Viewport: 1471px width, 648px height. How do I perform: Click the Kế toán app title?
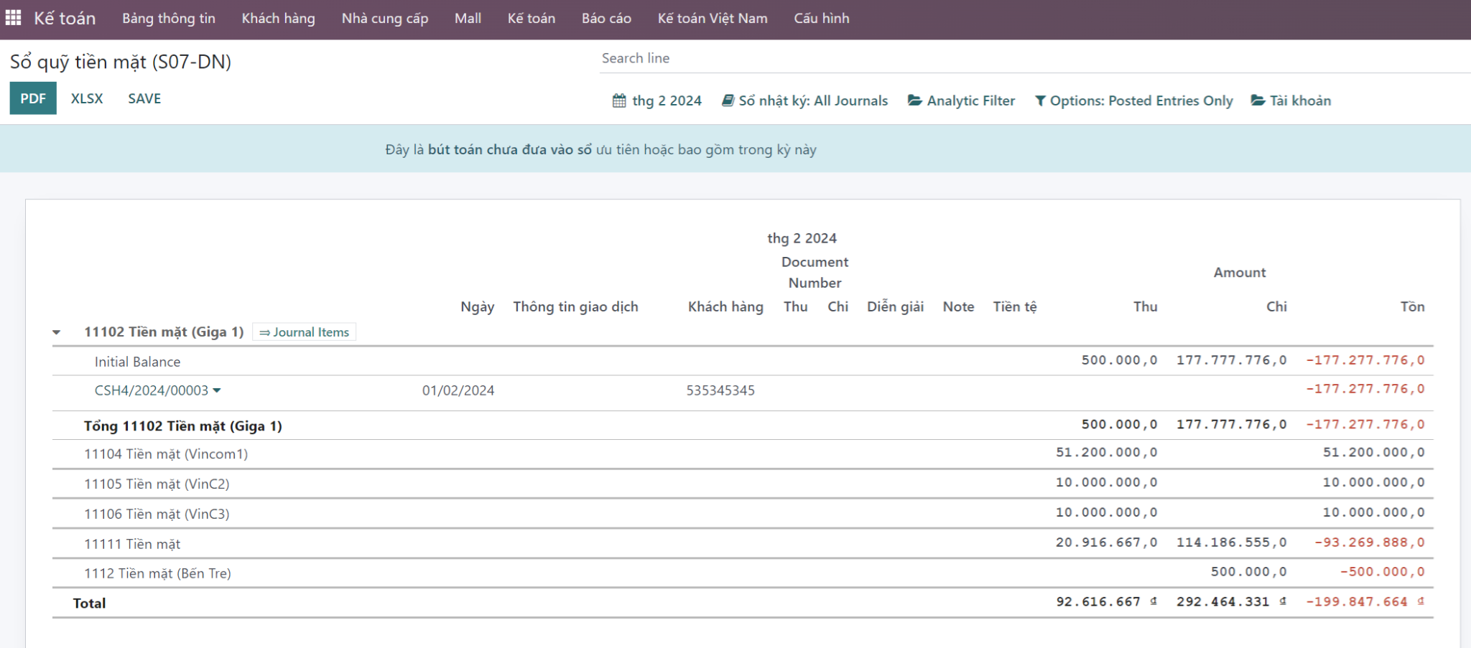(x=65, y=18)
